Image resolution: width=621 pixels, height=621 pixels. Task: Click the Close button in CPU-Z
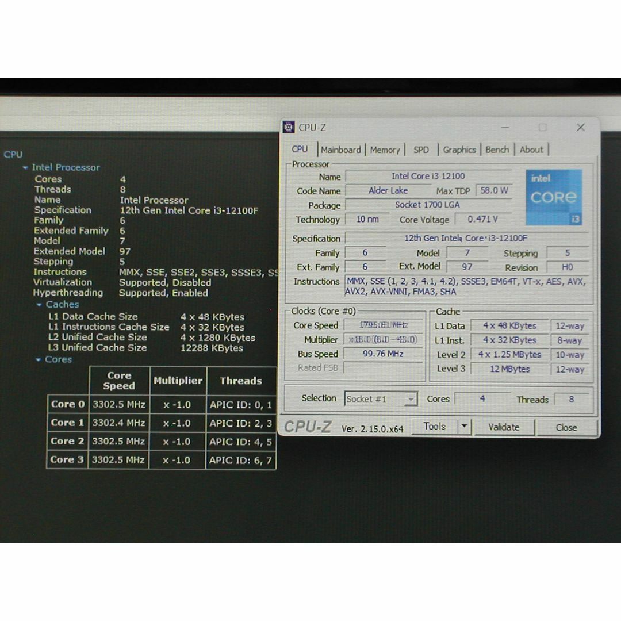tap(566, 427)
